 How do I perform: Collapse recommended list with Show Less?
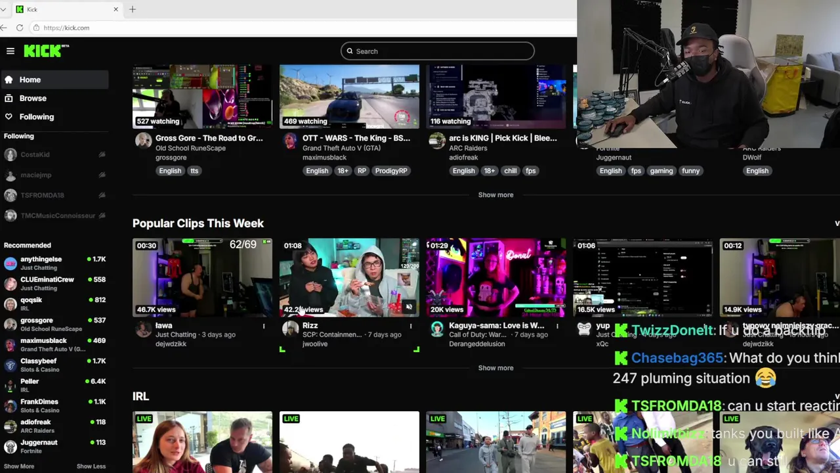91,466
